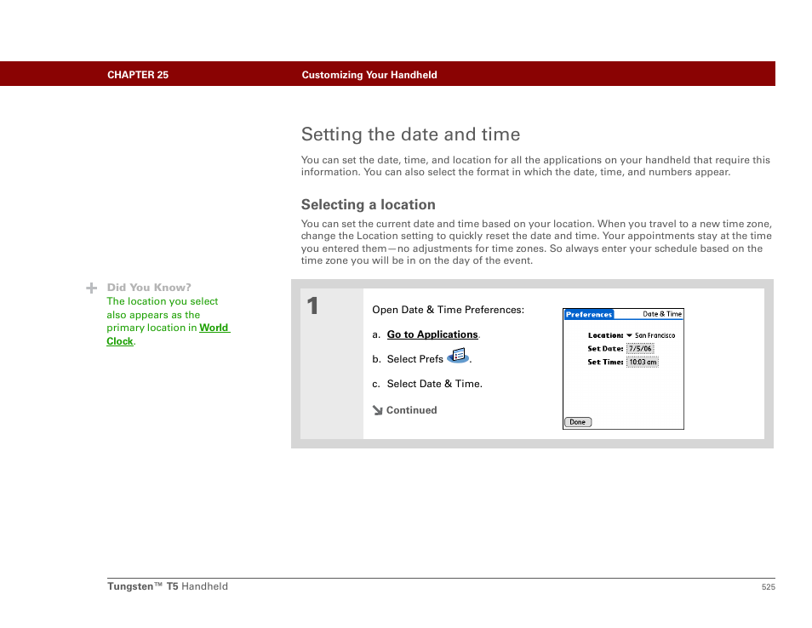Select the Set Date field 7/5/06
This screenshot has width=812, height=628.
coord(640,349)
